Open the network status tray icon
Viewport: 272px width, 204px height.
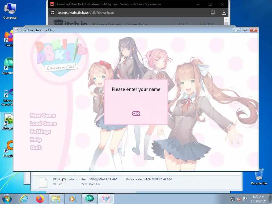(232, 199)
